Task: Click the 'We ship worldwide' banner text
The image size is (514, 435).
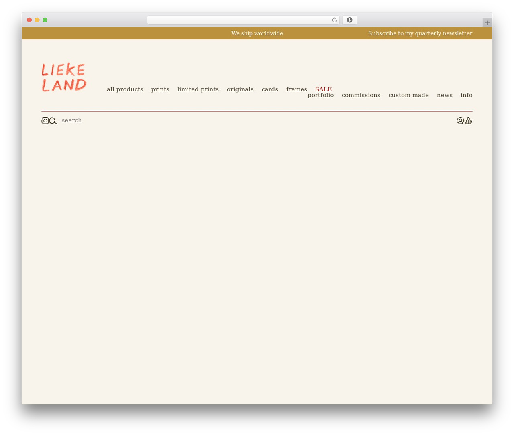Action: (257, 33)
